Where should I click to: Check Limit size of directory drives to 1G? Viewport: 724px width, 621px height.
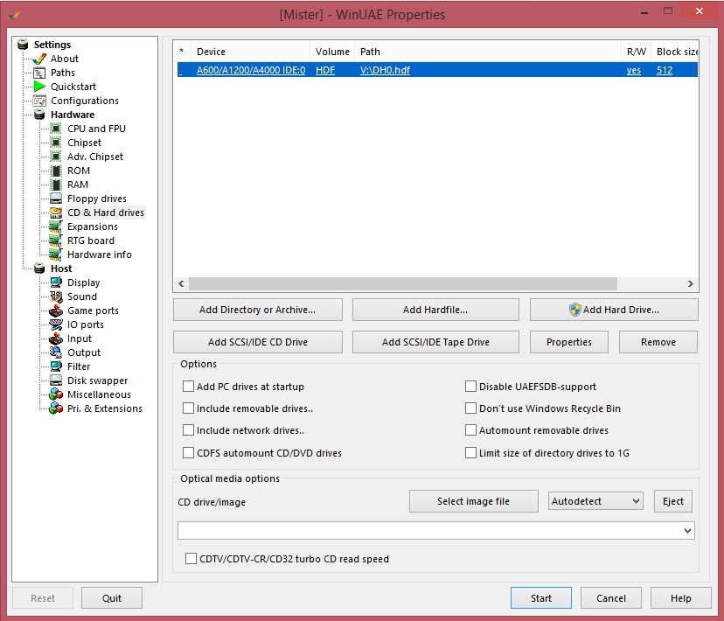click(x=470, y=452)
